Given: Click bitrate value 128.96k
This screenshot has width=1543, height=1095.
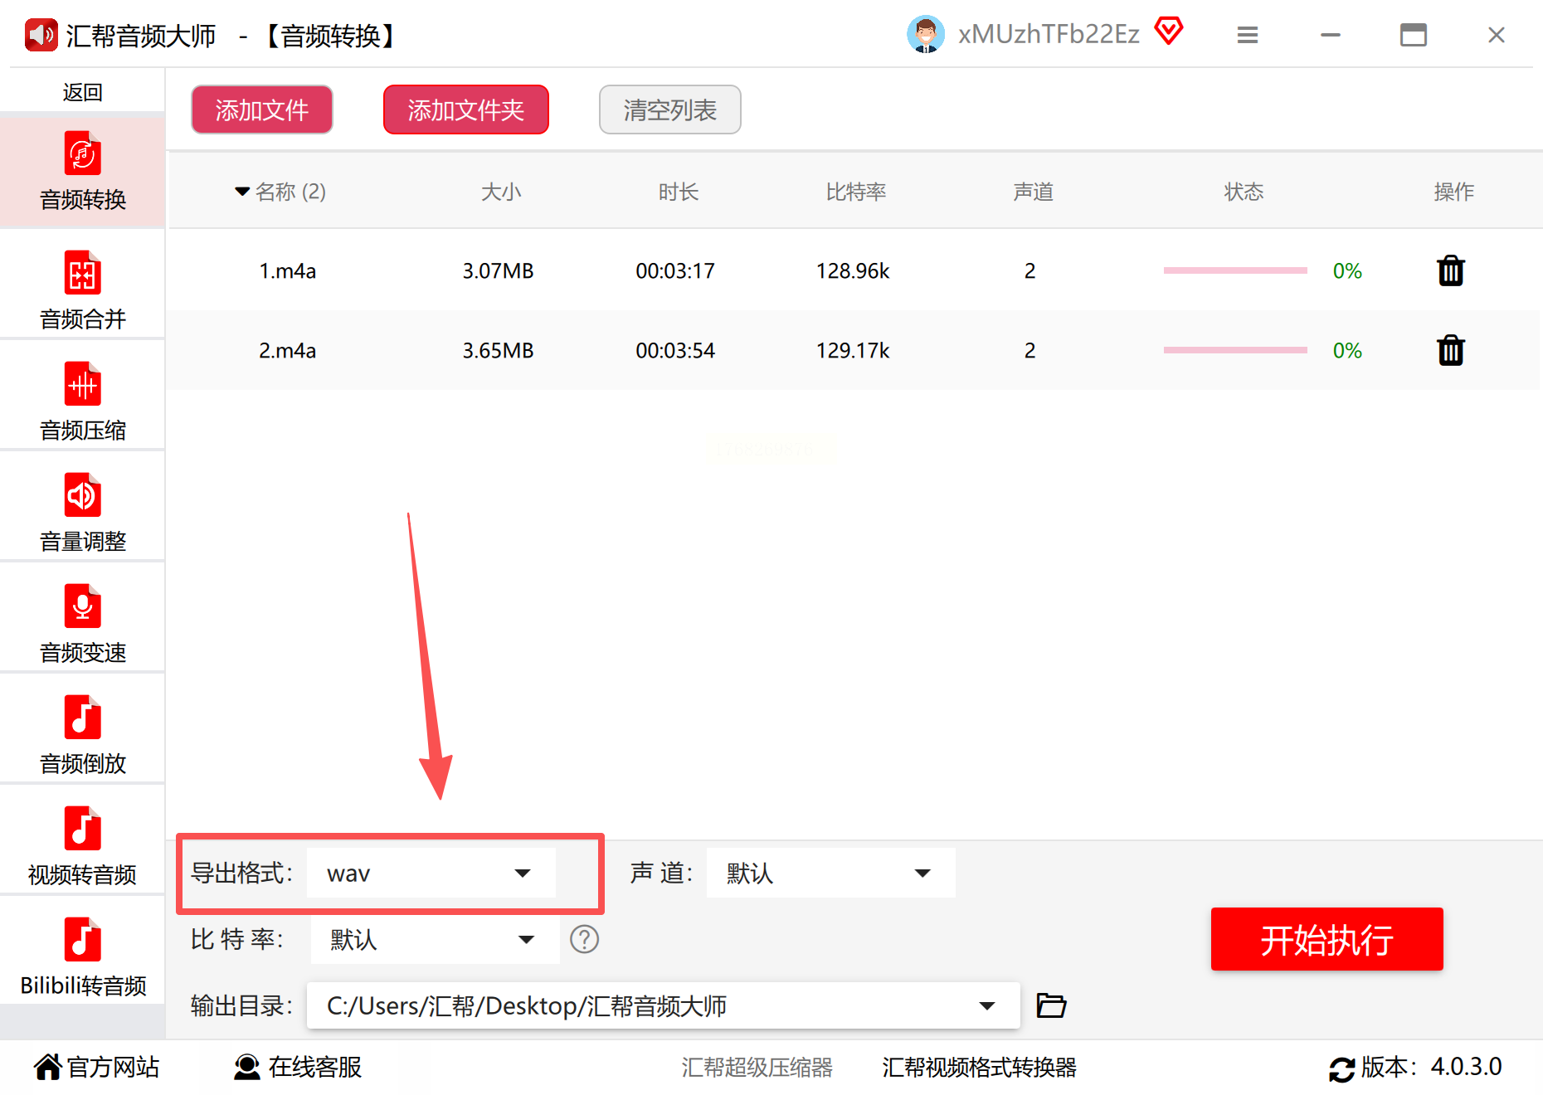Looking at the screenshot, I should (x=853, y=270).
